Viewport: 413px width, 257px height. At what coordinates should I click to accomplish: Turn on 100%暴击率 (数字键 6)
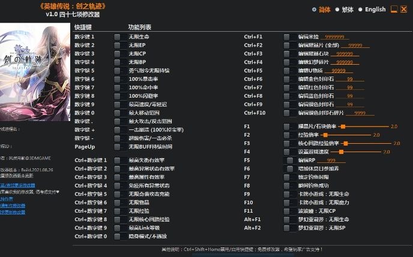coord(120,79)
